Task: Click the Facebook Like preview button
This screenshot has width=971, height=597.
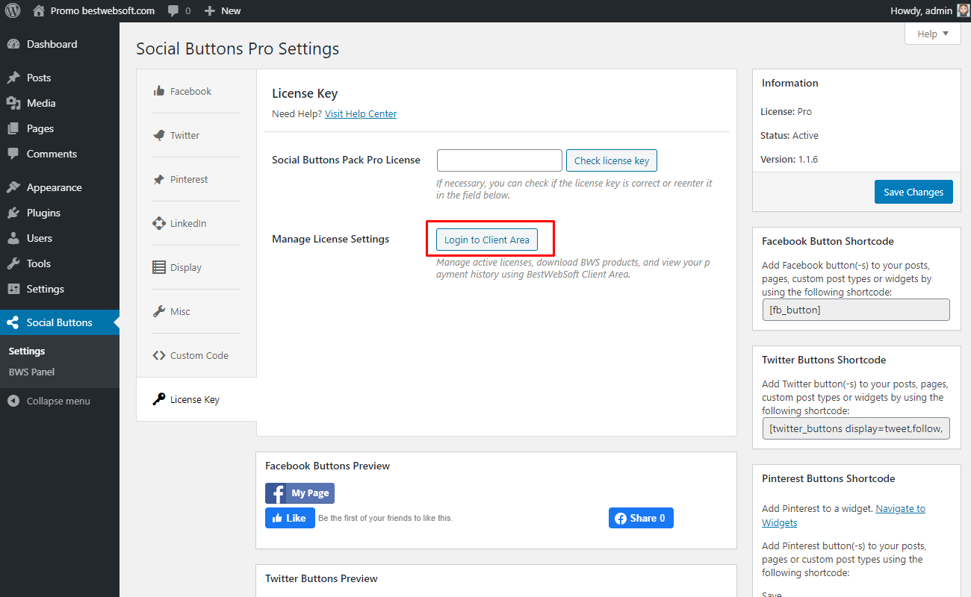Action: pyautogui.click(x=290, y=518)
